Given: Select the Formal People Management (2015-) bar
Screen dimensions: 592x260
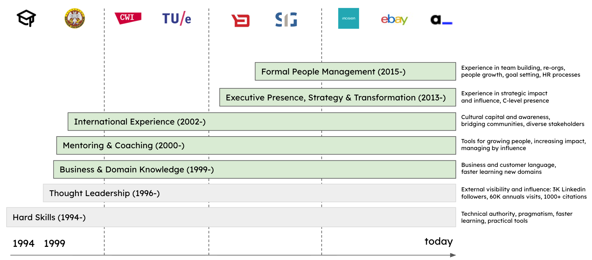Looking at the screenshot, I should pos(355,72).
